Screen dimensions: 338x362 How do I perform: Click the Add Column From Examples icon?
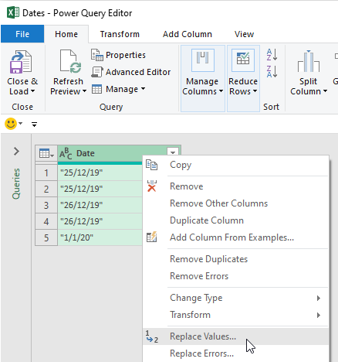pyautogui.click(x=151, y=237)
